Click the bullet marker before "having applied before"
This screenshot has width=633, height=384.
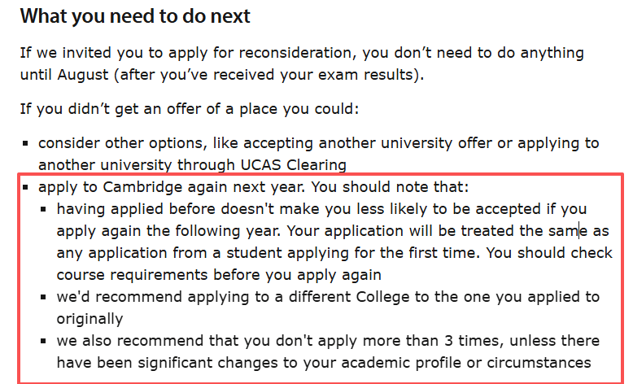pos(46,210)
